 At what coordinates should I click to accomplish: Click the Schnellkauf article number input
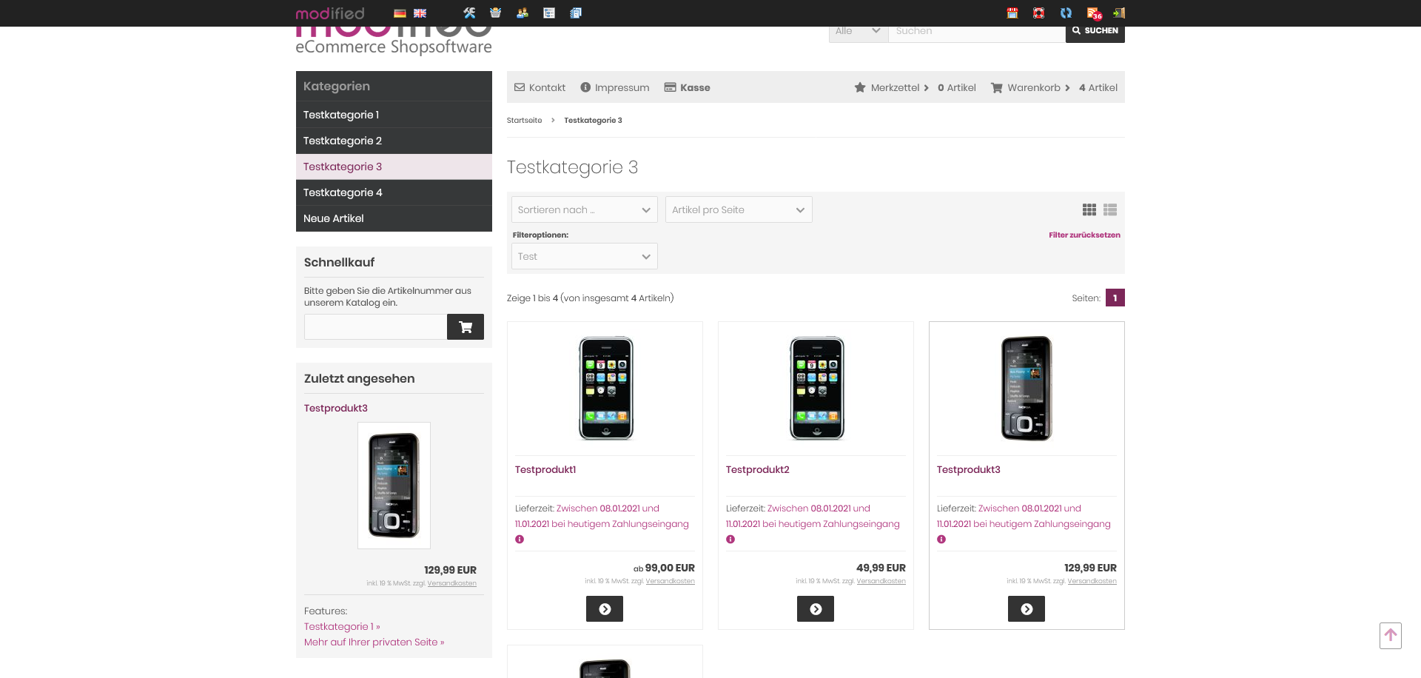tap(375, 326)
